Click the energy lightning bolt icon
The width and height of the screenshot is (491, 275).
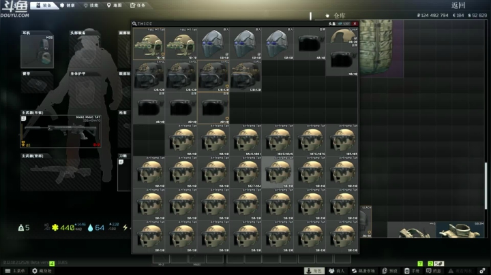pyautogui.click(x=125, y=228)
